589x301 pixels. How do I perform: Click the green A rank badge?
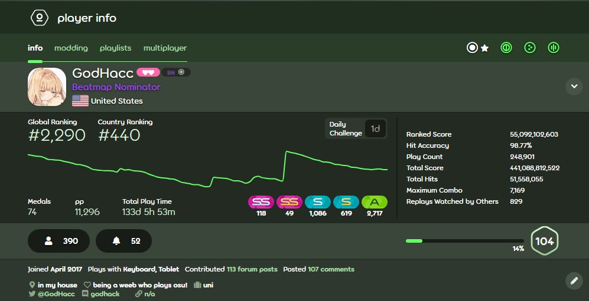pos(375,202)
